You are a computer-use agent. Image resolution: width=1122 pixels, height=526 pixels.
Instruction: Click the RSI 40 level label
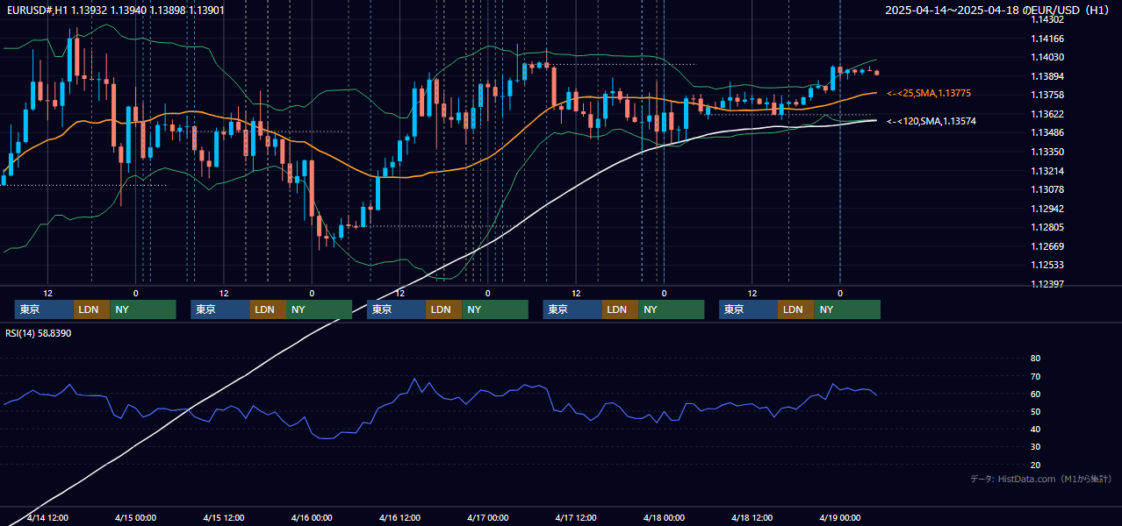(x=1035, y=430)
